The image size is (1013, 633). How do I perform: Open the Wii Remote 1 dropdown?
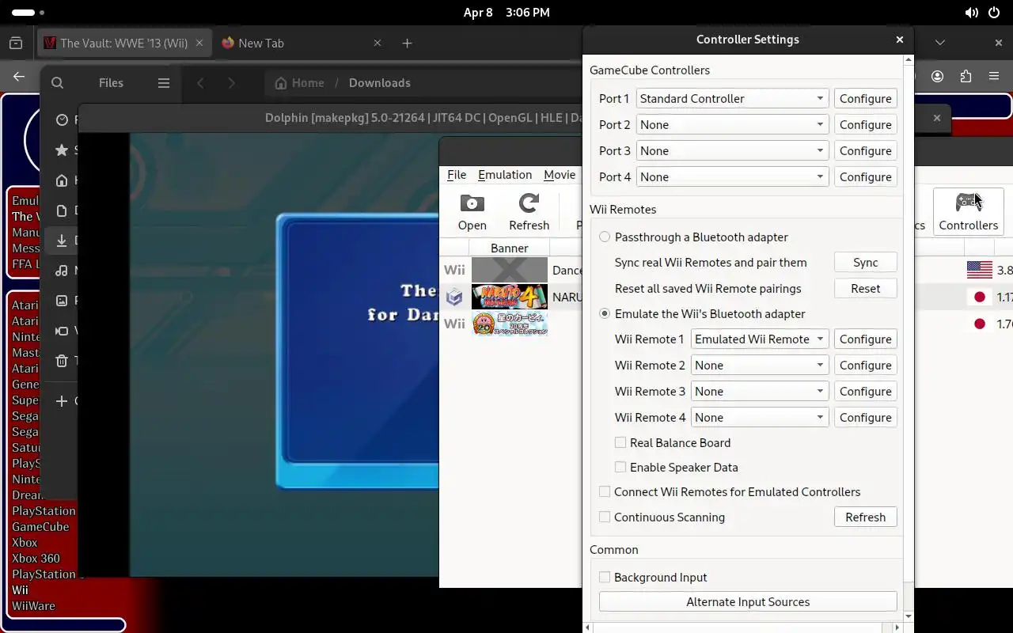click(761, 339)
